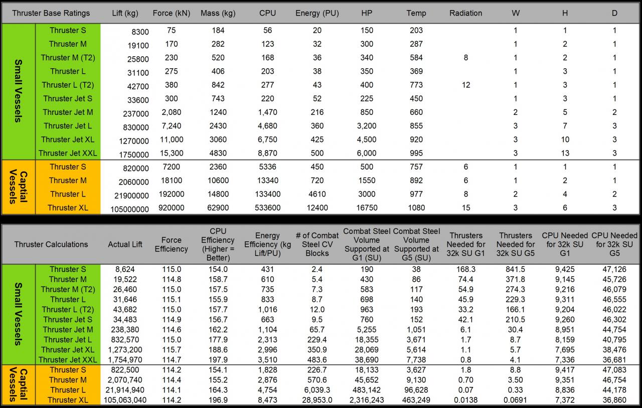
Task: Click the cell showing actual lift 105,063,040
Action: pyautogui.click(x=125, y=400)
